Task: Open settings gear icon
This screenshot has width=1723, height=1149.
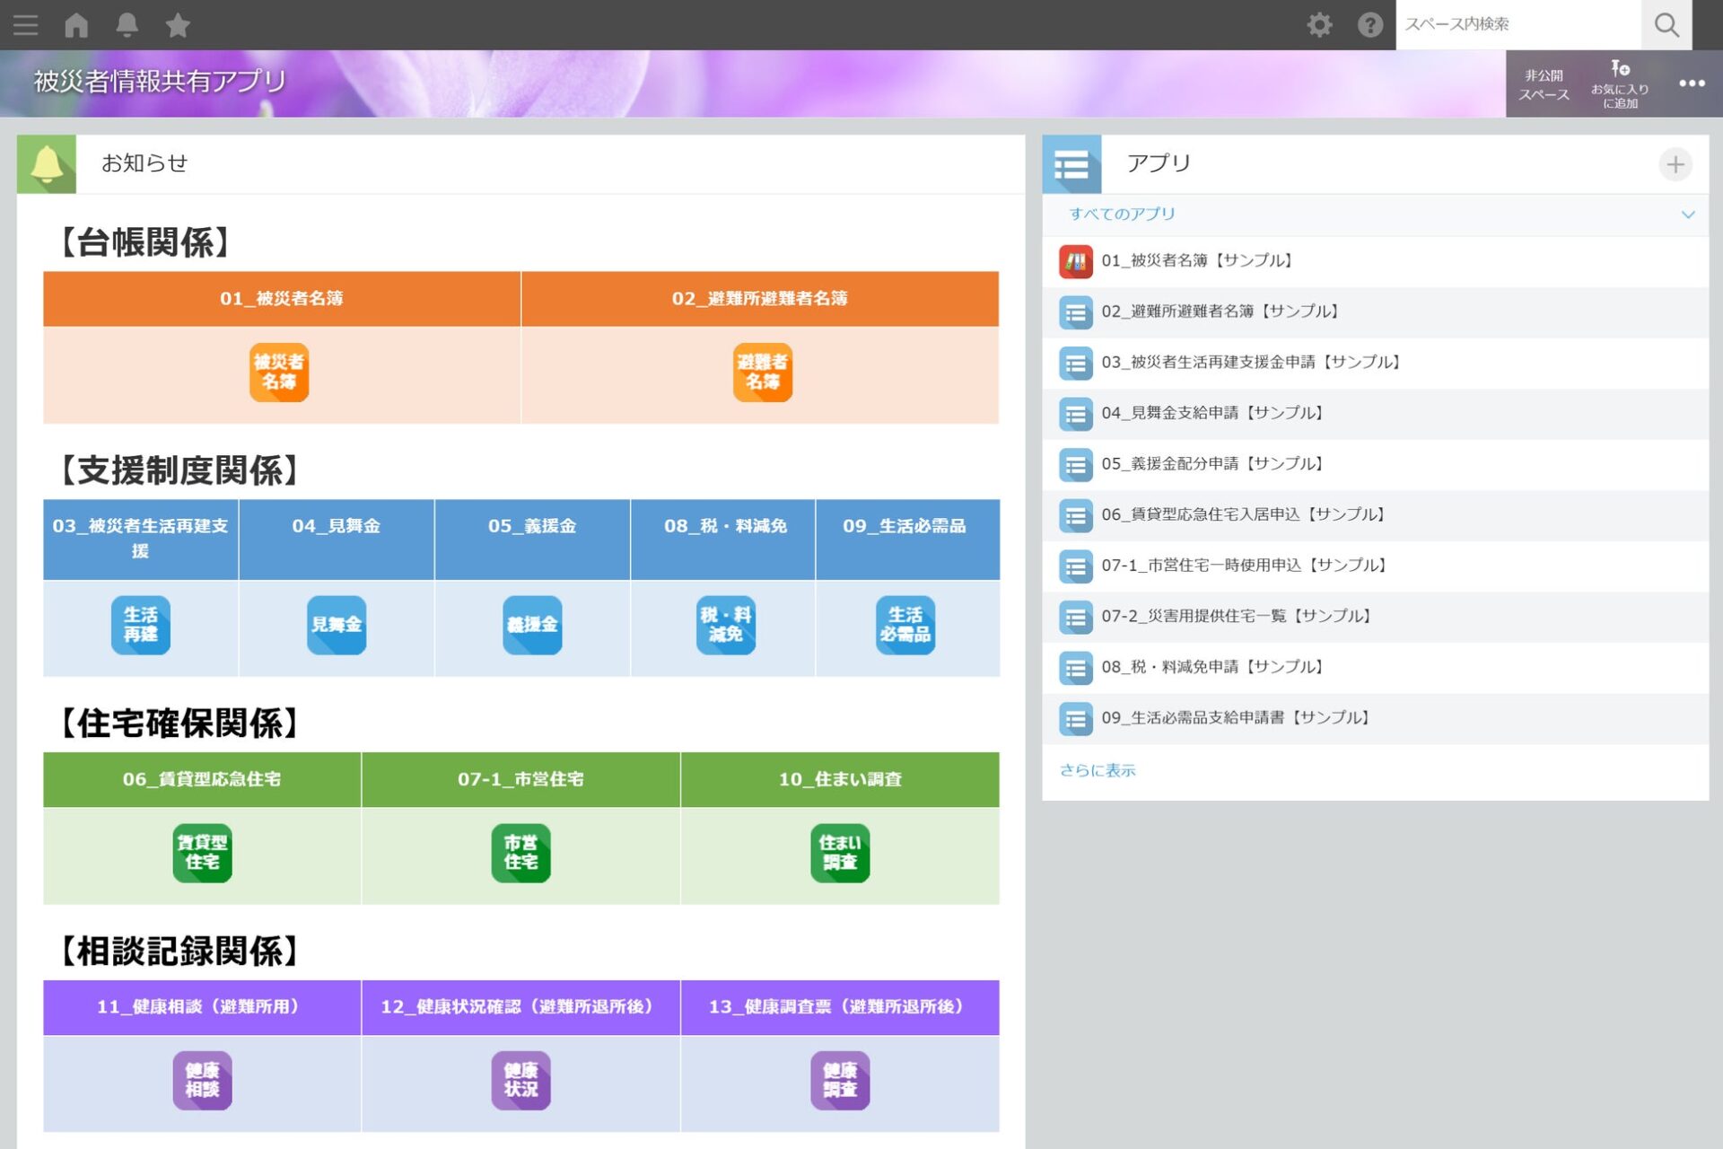Action: click(x=1318, y=25)
